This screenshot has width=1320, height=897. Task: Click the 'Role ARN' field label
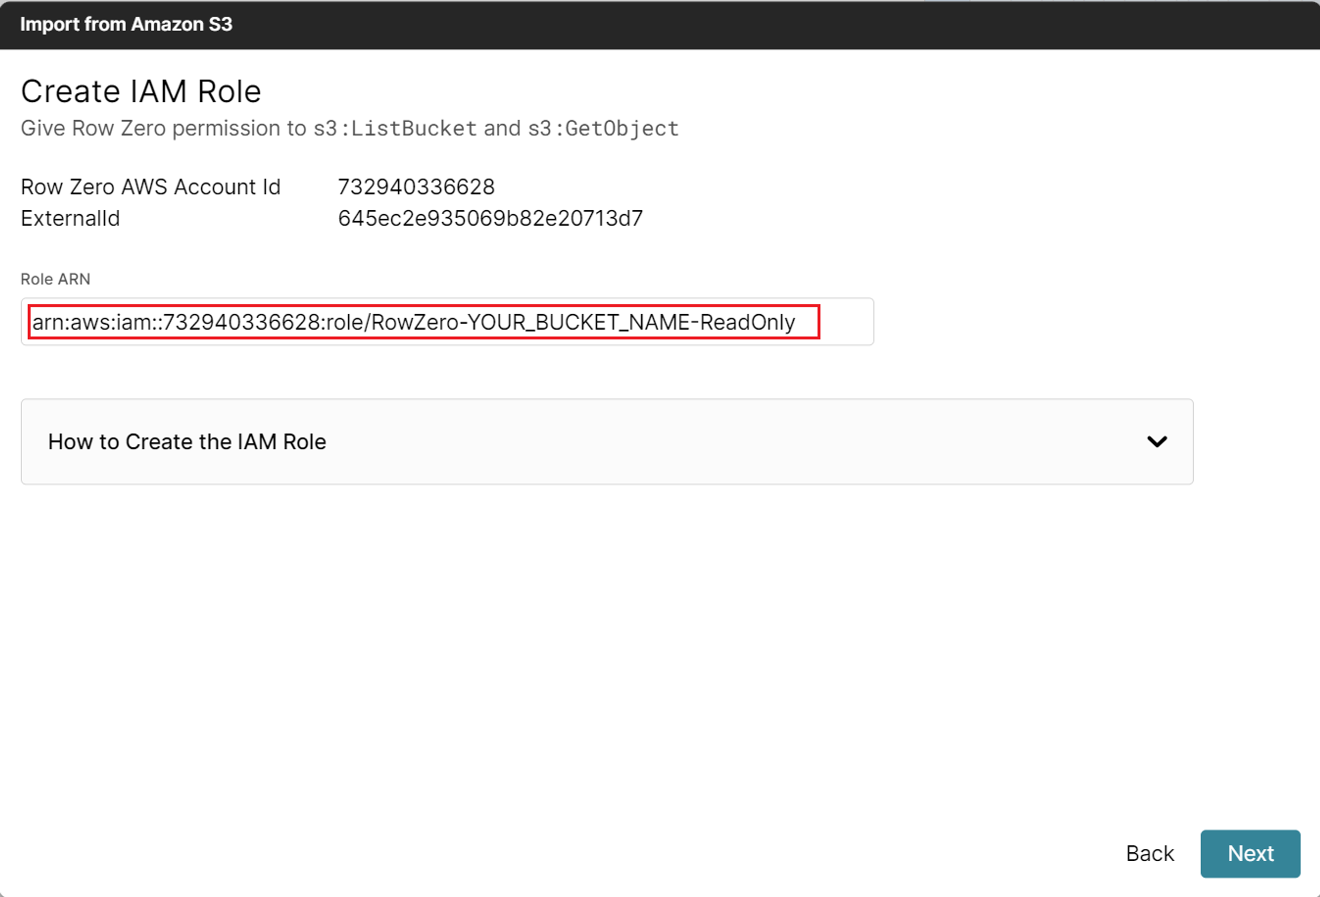55,279
